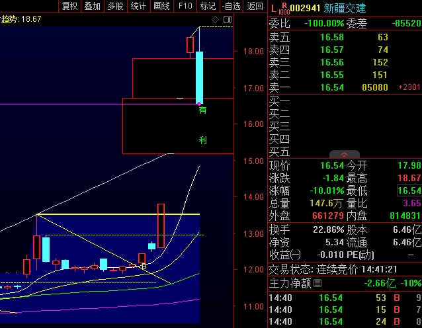Click the green 有 label on chart

tap(202, 110)
